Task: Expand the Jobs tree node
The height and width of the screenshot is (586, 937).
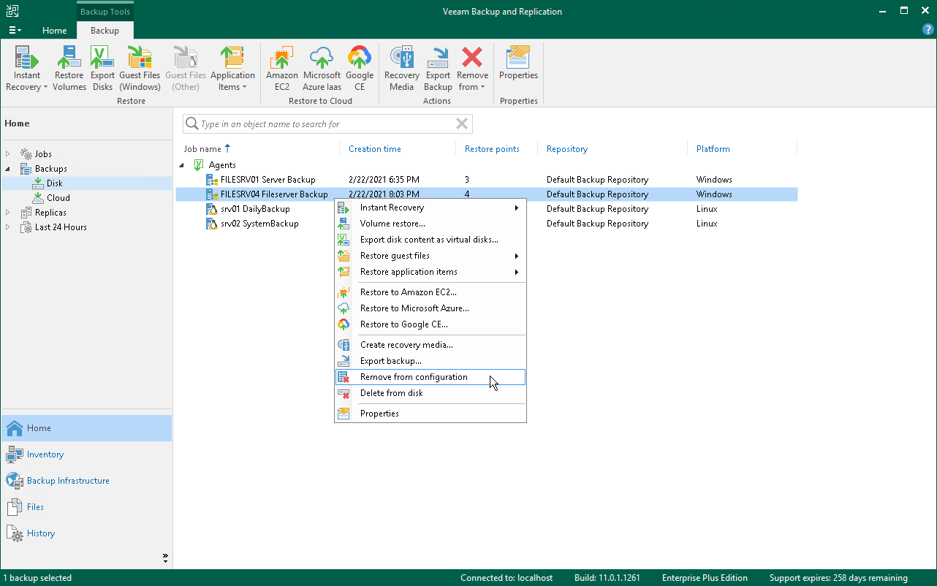Action: point(9,154)
